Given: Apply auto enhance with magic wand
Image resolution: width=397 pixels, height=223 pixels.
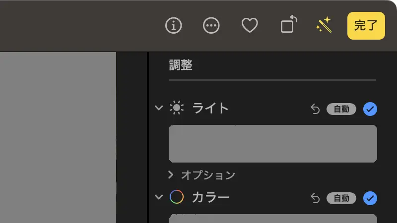Looking at the screenshot, I should (323, 25).
